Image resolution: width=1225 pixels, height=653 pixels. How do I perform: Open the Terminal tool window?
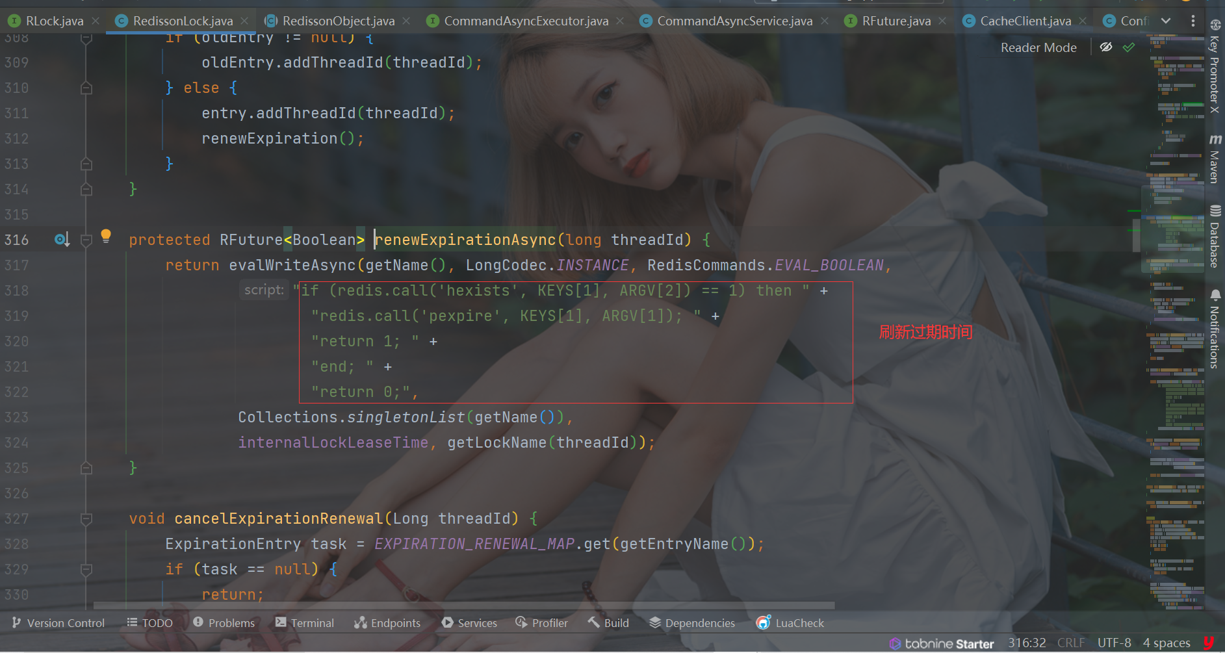[x=304, y=623]
